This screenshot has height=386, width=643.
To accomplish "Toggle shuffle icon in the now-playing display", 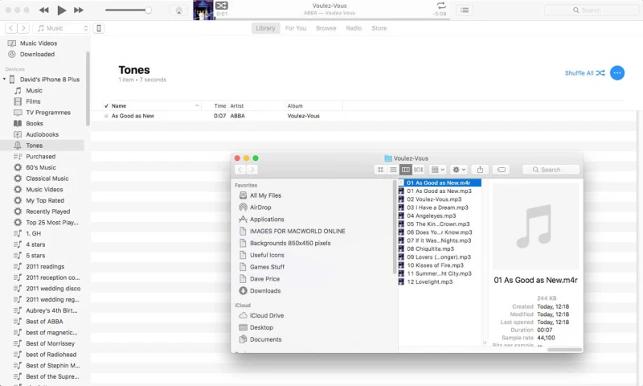I will (222, 6).
